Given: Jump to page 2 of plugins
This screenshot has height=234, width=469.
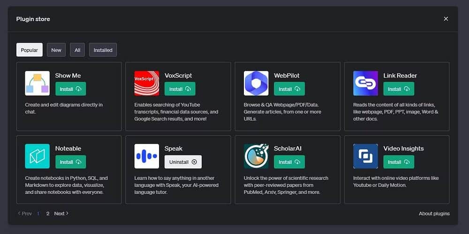Looking at the screenshot, I should pyautogui.click(x=48, y=213).
